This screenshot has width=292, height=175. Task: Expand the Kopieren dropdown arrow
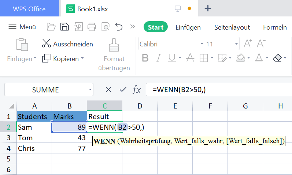82,58
